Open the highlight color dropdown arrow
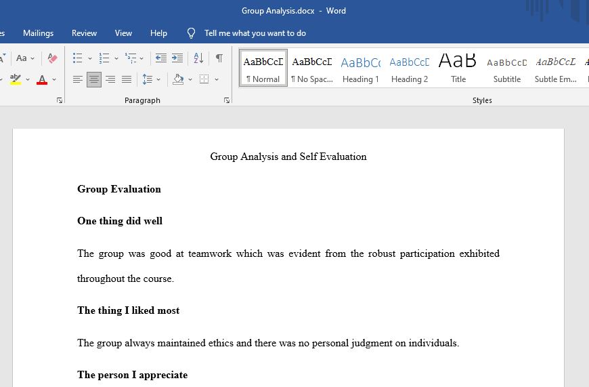 pos(28,79)
